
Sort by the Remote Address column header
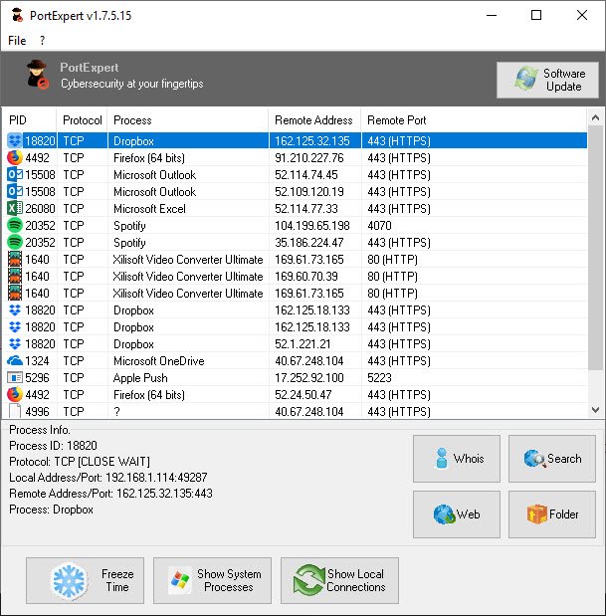pos(314,119)
